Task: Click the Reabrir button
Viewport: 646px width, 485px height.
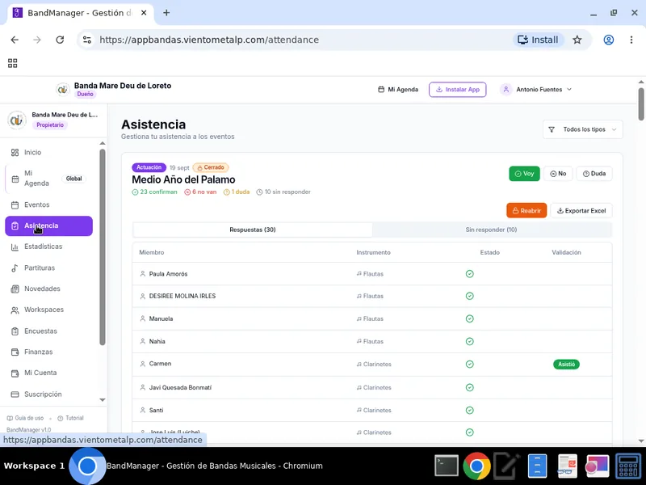Action: point(526,211)
